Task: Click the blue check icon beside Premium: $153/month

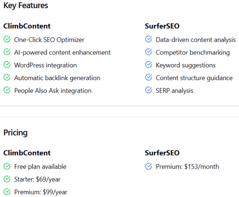Action: (149, 166)
